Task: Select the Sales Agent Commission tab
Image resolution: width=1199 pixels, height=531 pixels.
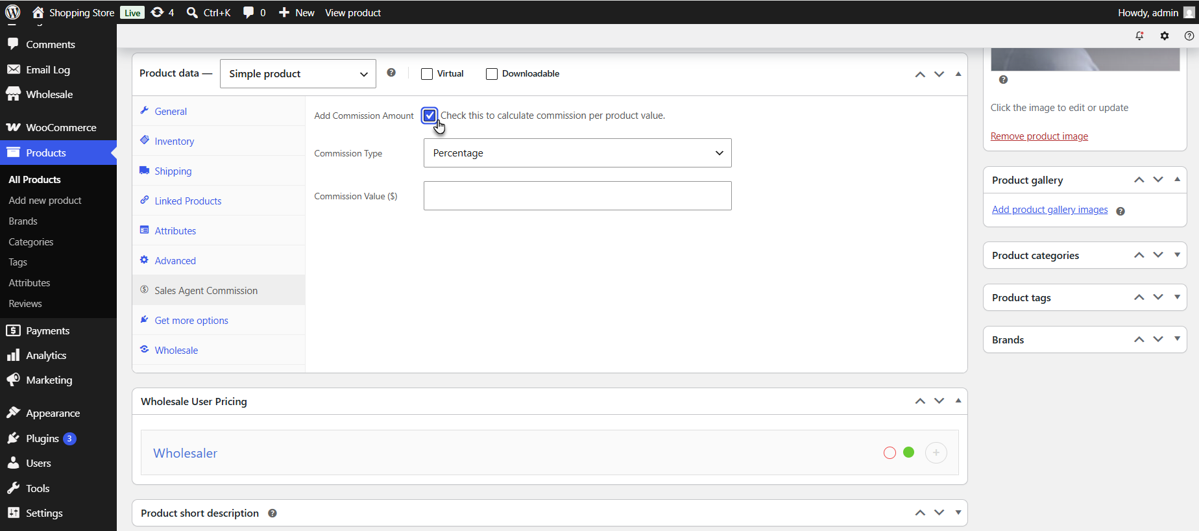Action: [219, 290]
